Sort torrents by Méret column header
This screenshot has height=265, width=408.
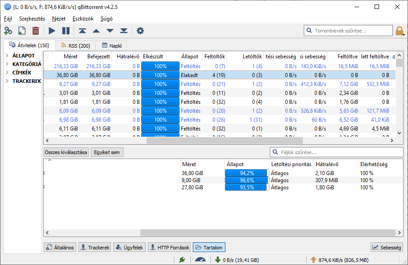pyautogui.click(x=64, y=57)
